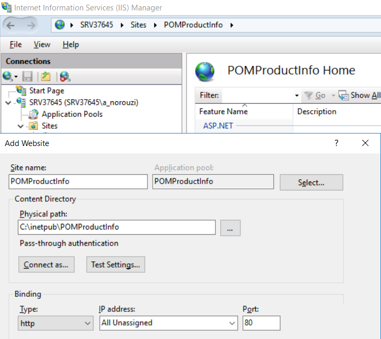Click the Show All icon
The height and width of the screenshot is (339, 381).
[x=343, y=95]
